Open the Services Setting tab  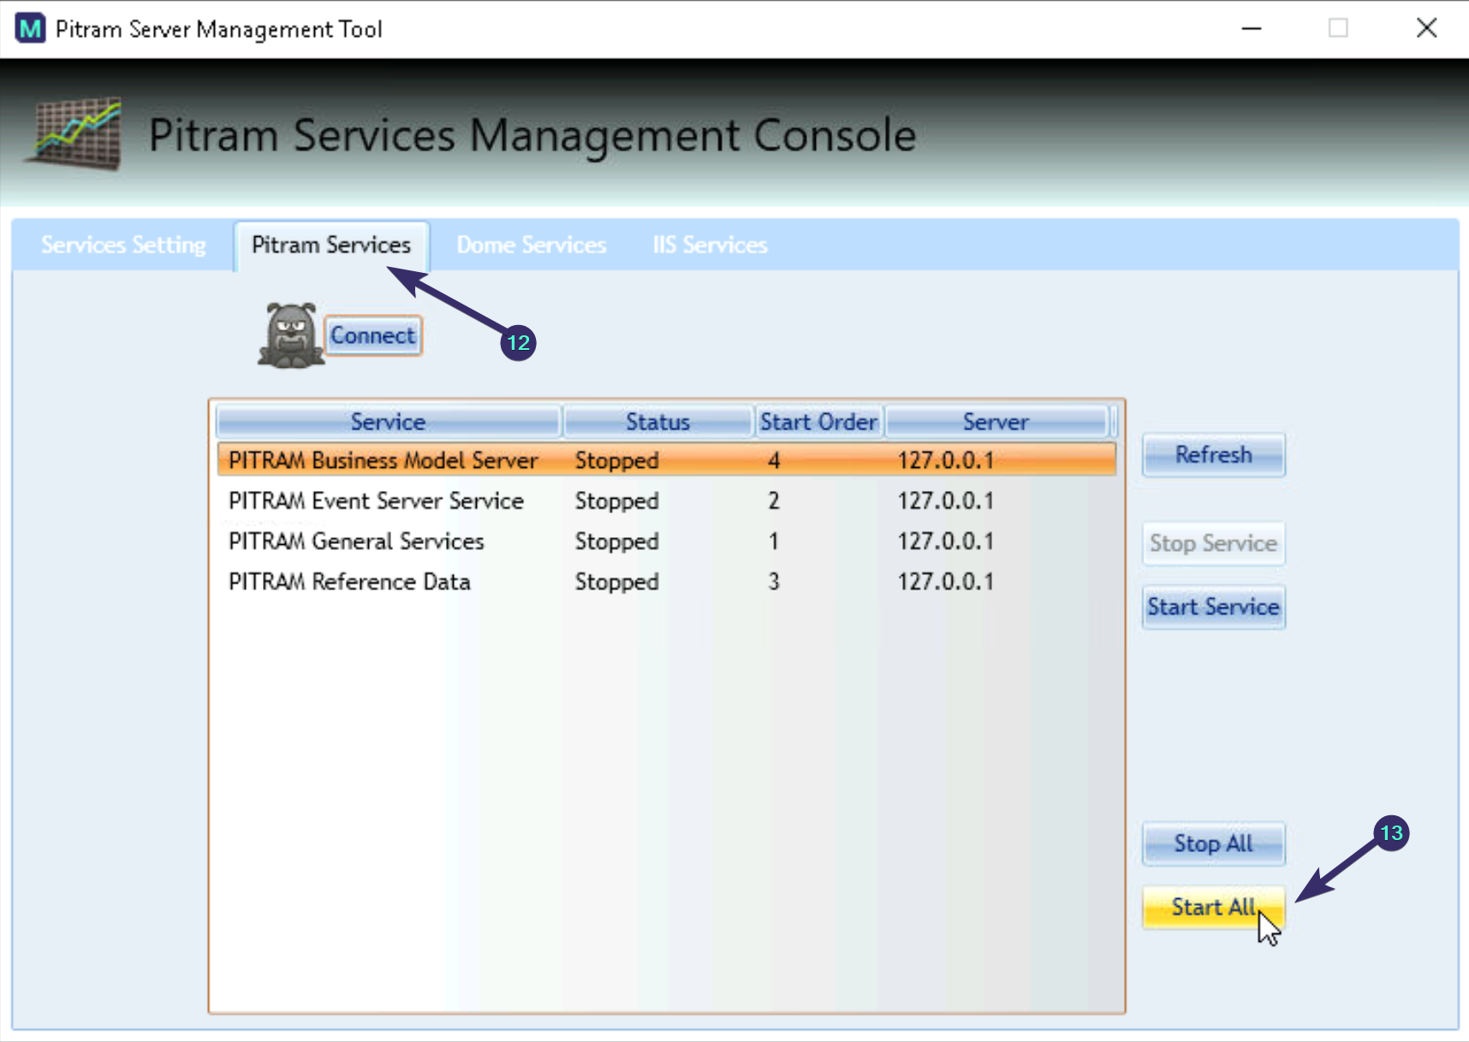coord(122,245)
